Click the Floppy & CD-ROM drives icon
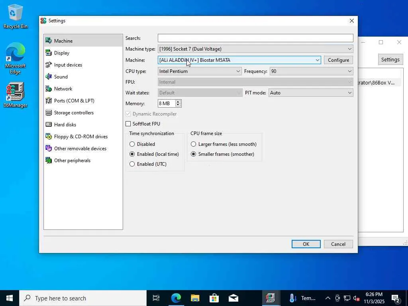The width and height of the screenshot is (408, 306). coord(48,136)
